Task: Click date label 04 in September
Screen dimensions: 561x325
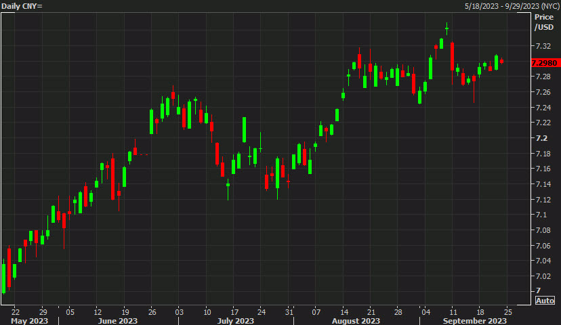Action: (x=425, y=311)
